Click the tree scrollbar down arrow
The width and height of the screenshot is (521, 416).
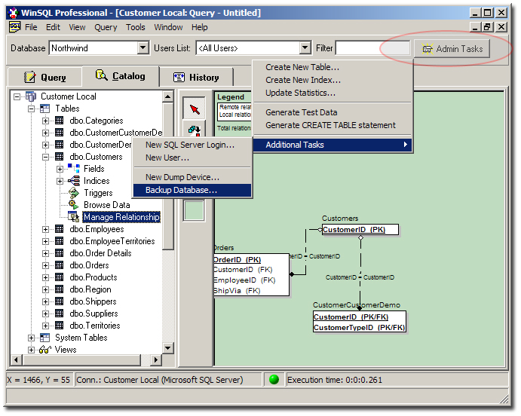(x=168, y=348)
